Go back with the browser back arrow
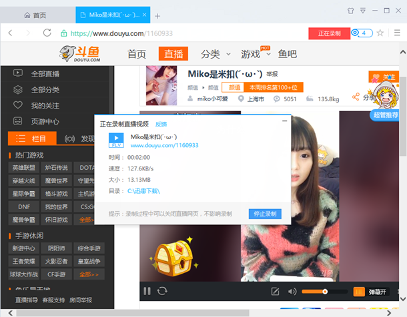 pos(11,33)
